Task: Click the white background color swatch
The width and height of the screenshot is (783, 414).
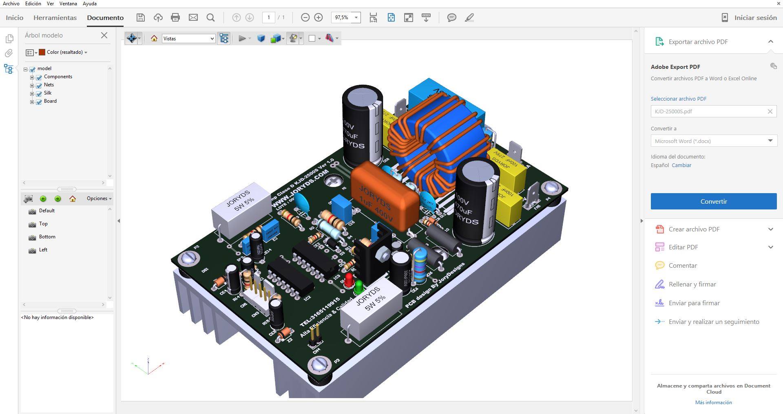Action: 312,38
